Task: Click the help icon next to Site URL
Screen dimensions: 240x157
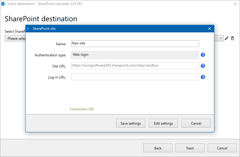Action: click(x=203, y=66)
